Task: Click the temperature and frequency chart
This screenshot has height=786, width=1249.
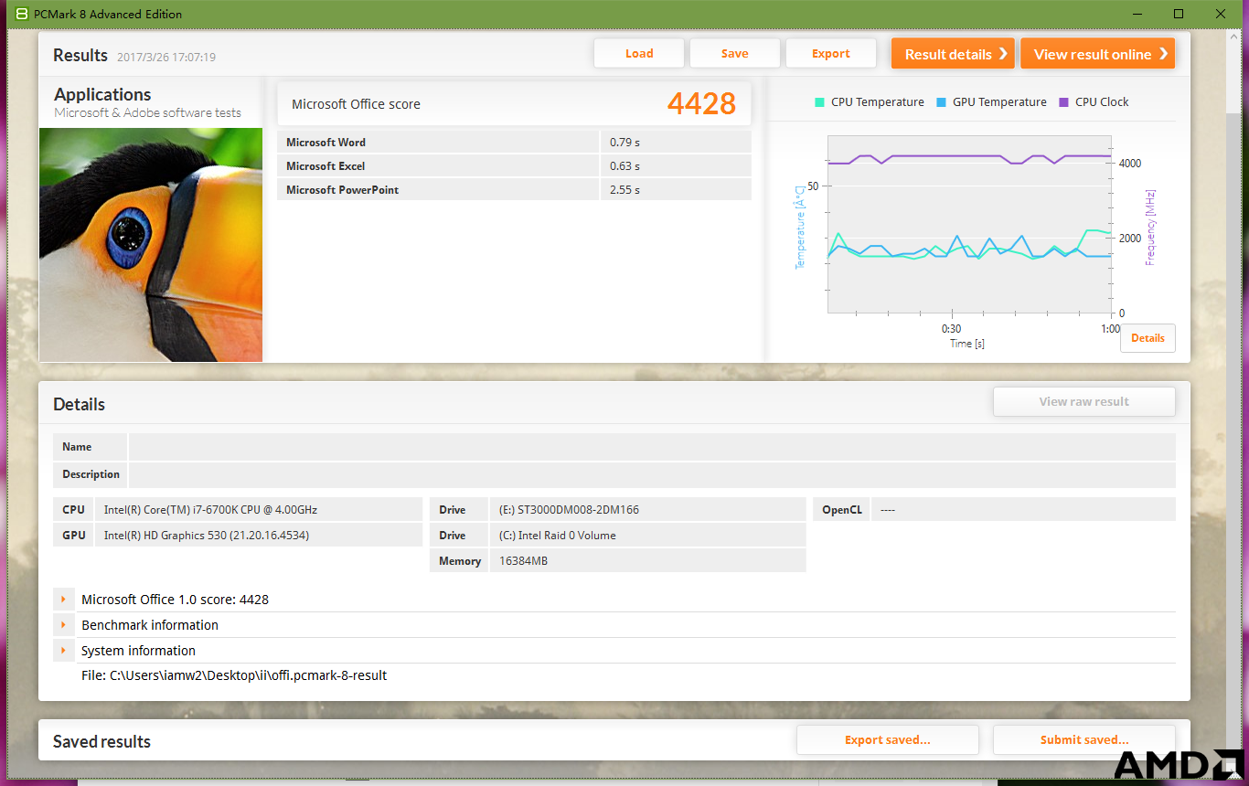Action: coord(970,225)
